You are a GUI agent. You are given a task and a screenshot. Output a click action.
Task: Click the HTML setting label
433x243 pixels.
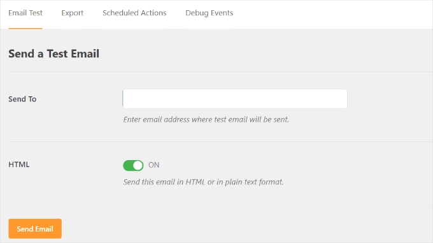tap(18, 165)
